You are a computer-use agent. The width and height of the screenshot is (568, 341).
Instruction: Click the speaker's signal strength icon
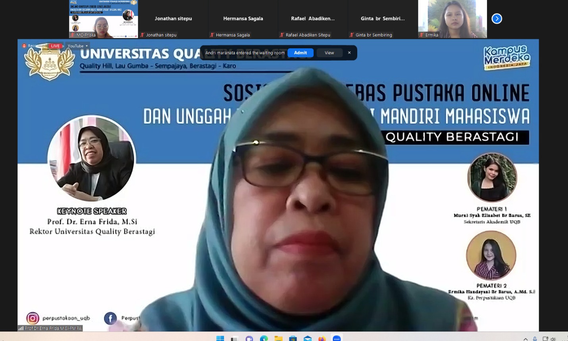coord(21,328)
